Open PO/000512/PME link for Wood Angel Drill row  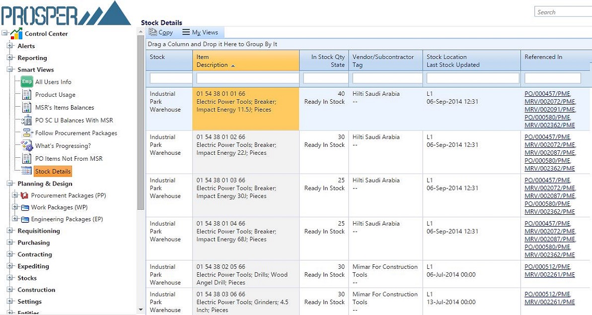click(x=547, y=267)
